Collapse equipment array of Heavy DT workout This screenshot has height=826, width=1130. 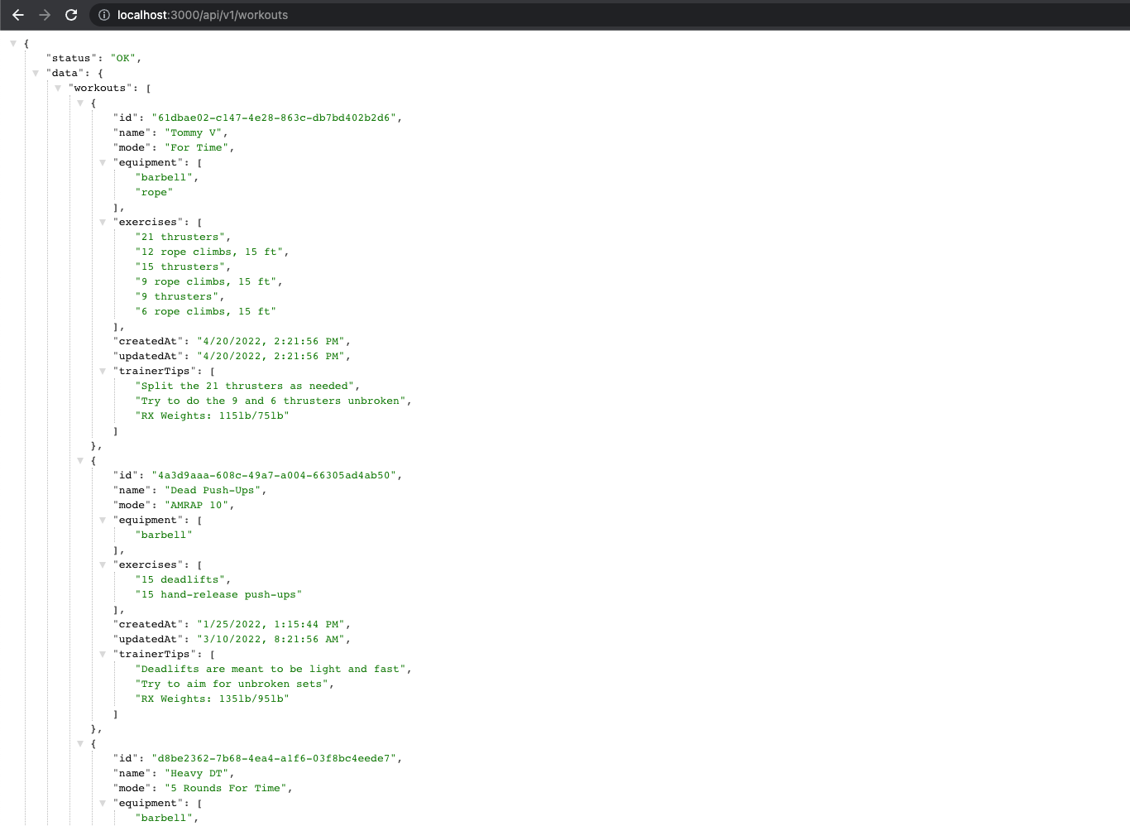pyautogui.click(x=103, y=803)
